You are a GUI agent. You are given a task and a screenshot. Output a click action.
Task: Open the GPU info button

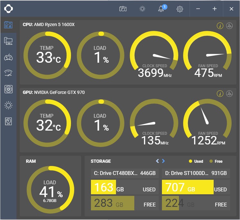(220, 94)
